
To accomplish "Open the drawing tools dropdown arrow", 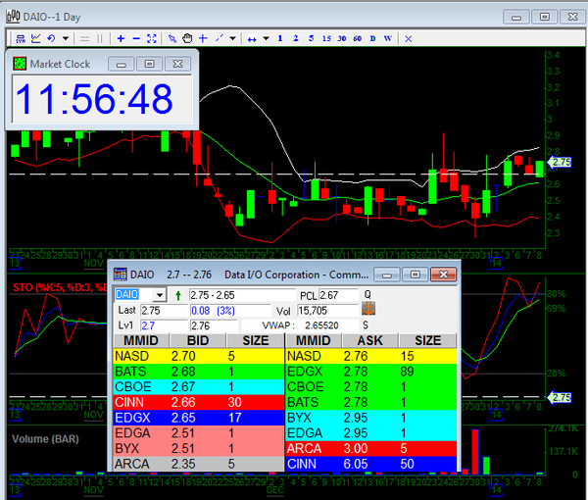I will [x=233, y=38].
